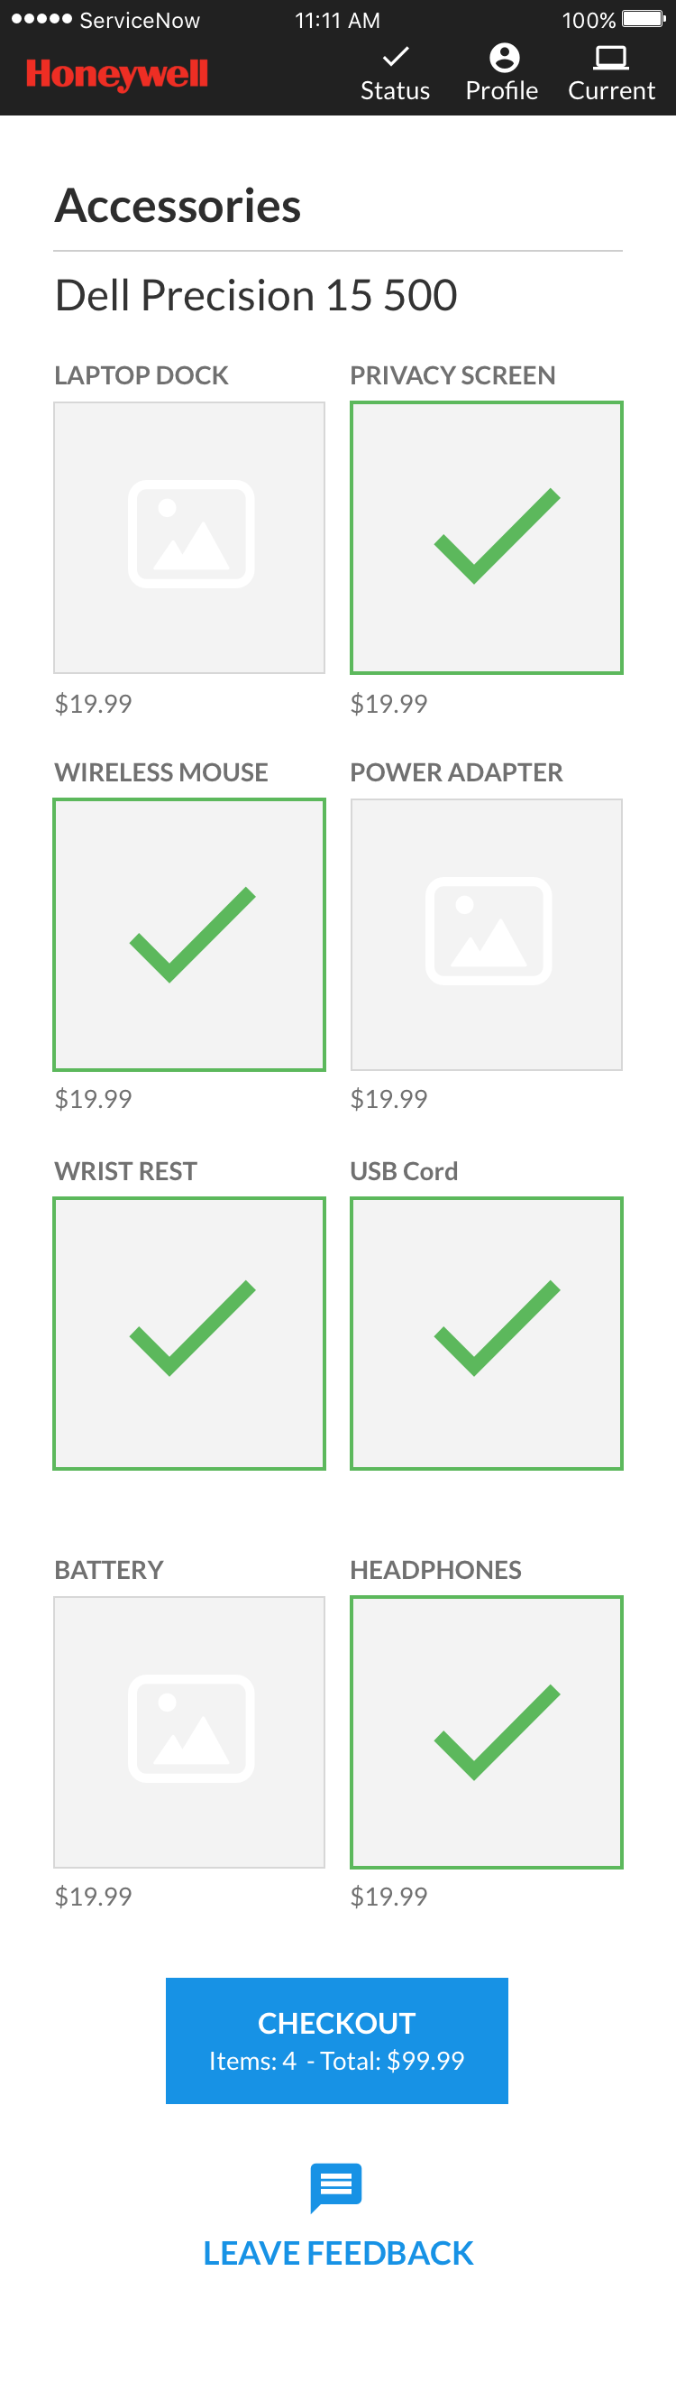Click the Honeywell logo
This screenshot has height=2382, width=676.
(117, 74)
